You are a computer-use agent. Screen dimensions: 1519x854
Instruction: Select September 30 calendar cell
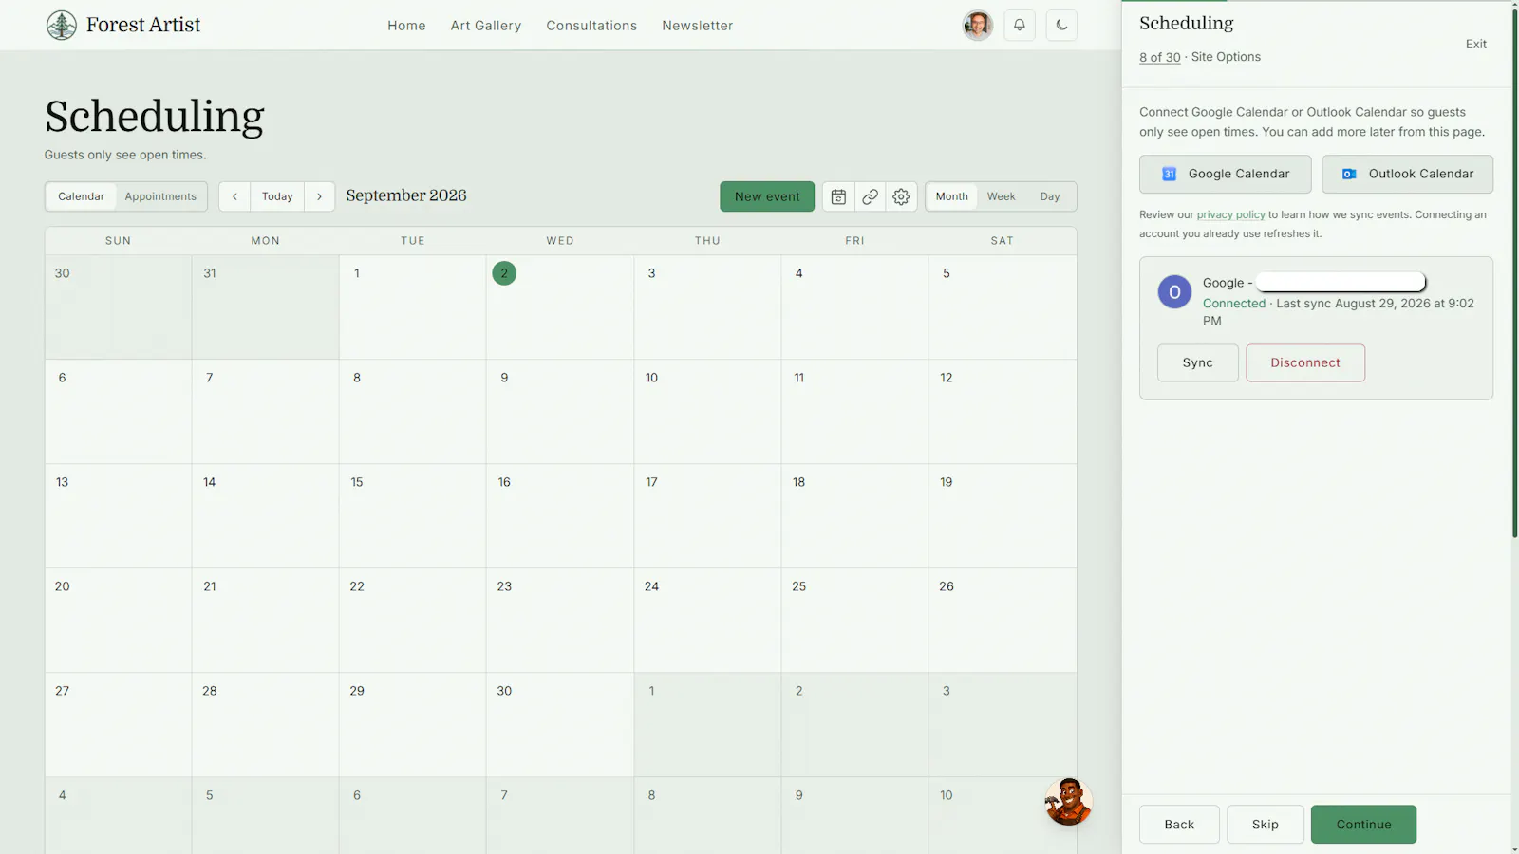[x=560, y=725]
